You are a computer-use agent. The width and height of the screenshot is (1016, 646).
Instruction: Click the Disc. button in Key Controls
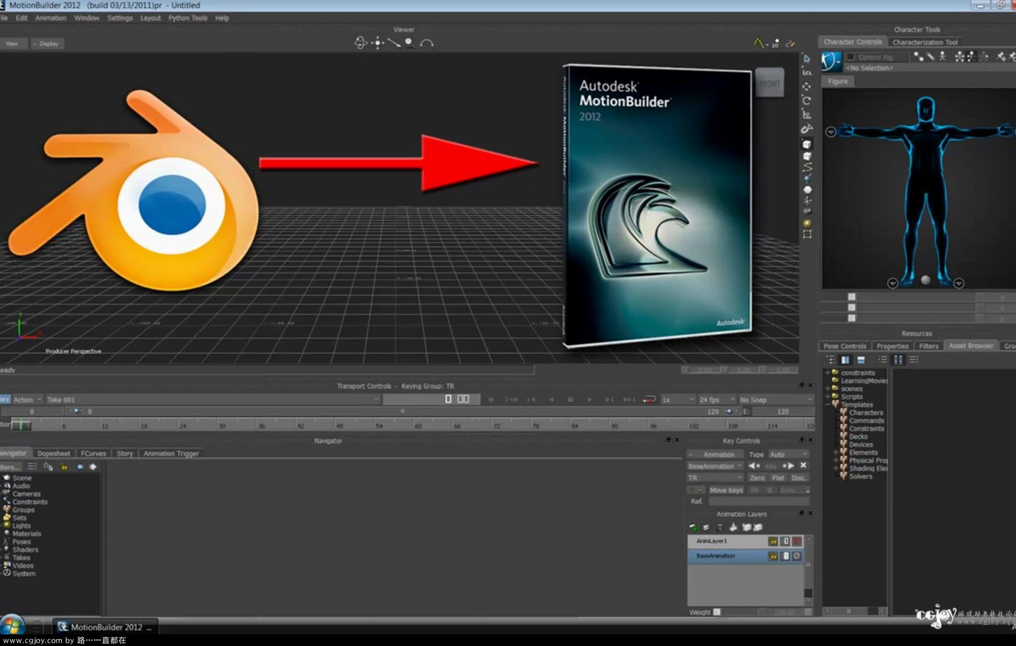799,478
